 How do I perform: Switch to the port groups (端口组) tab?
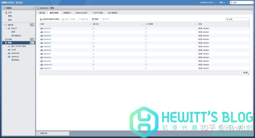[42, 13]
